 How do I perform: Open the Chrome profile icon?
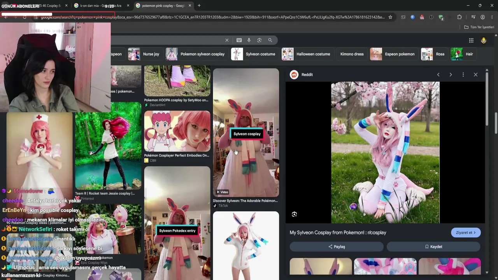(x=482, y=17)
